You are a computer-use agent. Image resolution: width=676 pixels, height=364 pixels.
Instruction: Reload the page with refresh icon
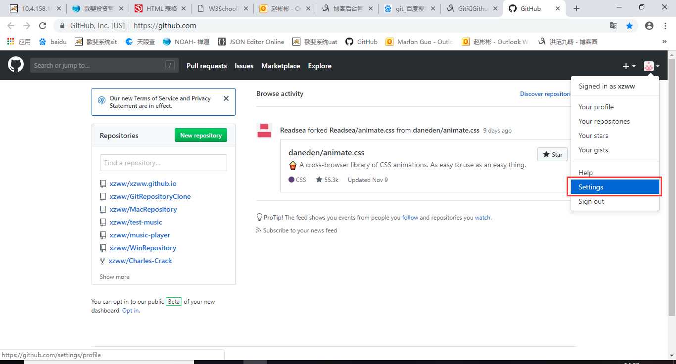tap(43, 26)
